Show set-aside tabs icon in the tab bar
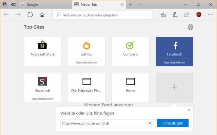 coord(4,4)
